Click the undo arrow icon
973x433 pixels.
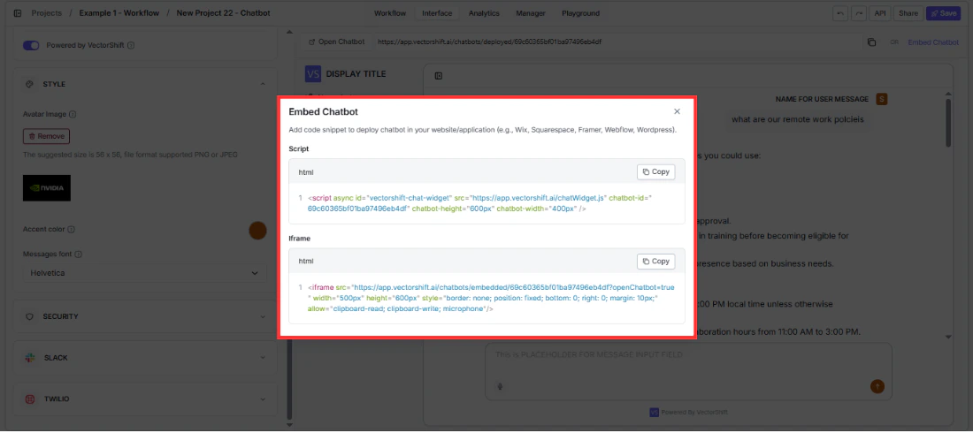tap(841, 13)
